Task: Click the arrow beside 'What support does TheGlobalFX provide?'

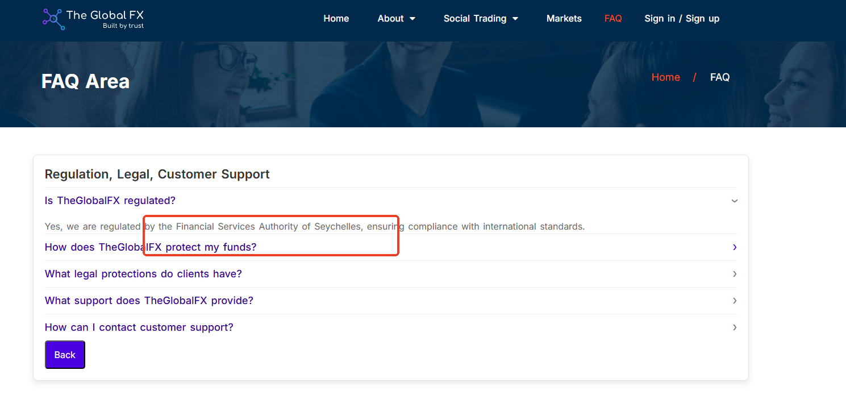Action: [x=735, y=301]
